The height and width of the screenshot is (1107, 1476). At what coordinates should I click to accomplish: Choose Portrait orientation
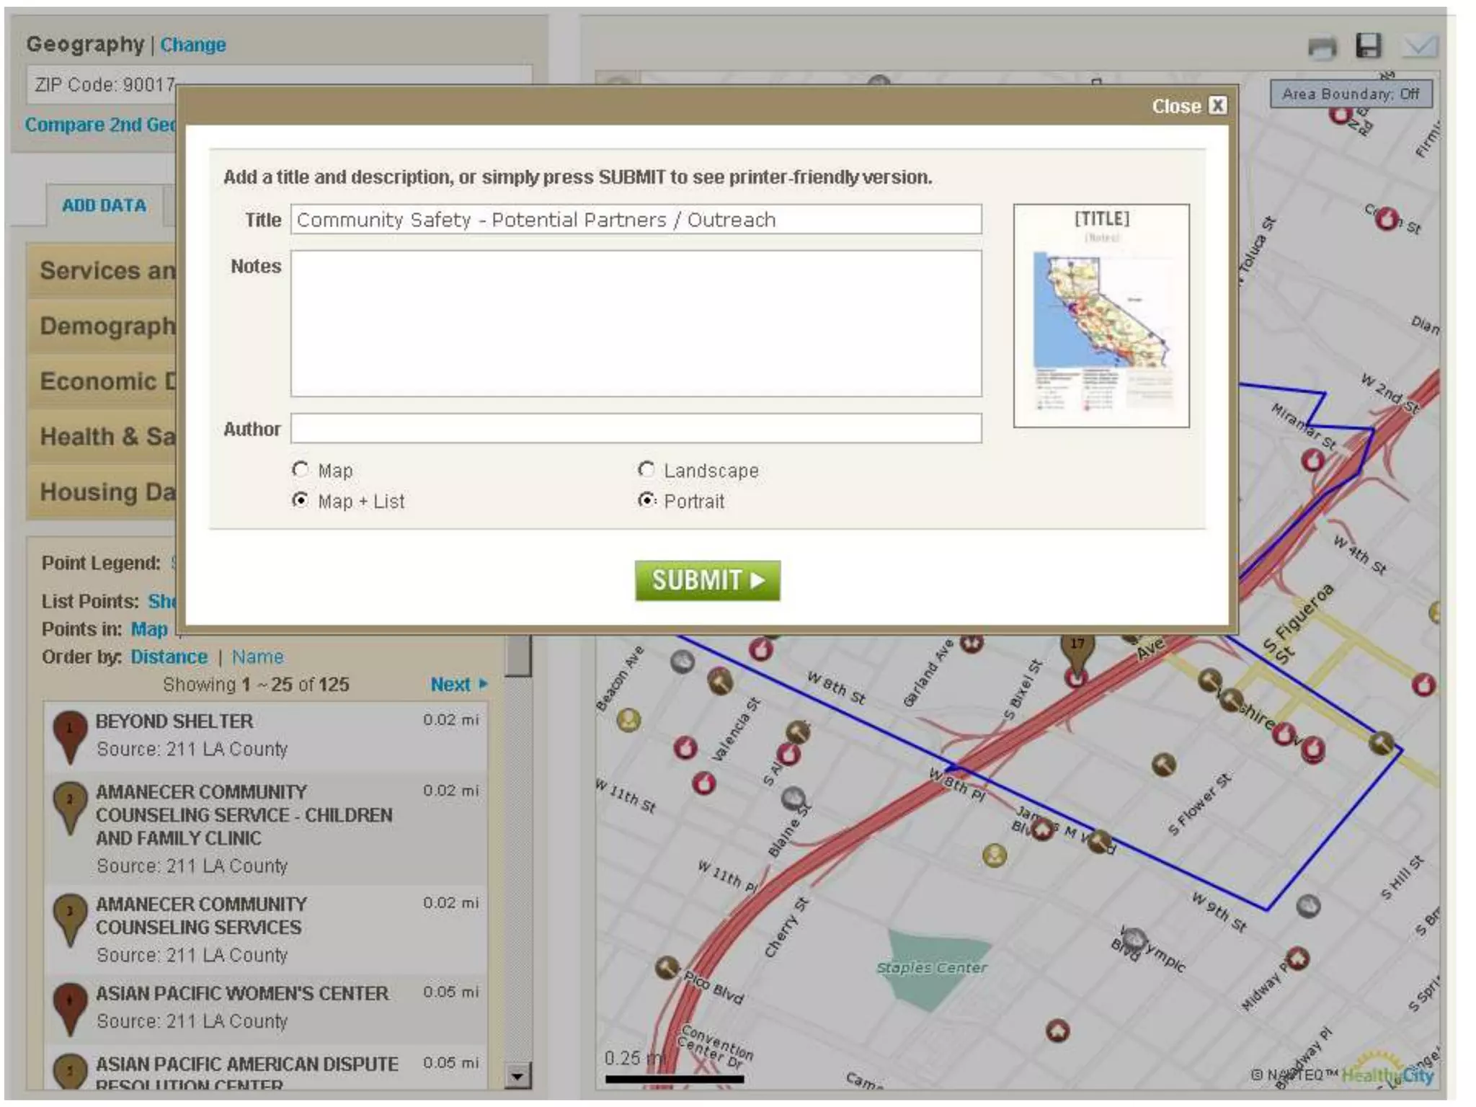(646, 500)
